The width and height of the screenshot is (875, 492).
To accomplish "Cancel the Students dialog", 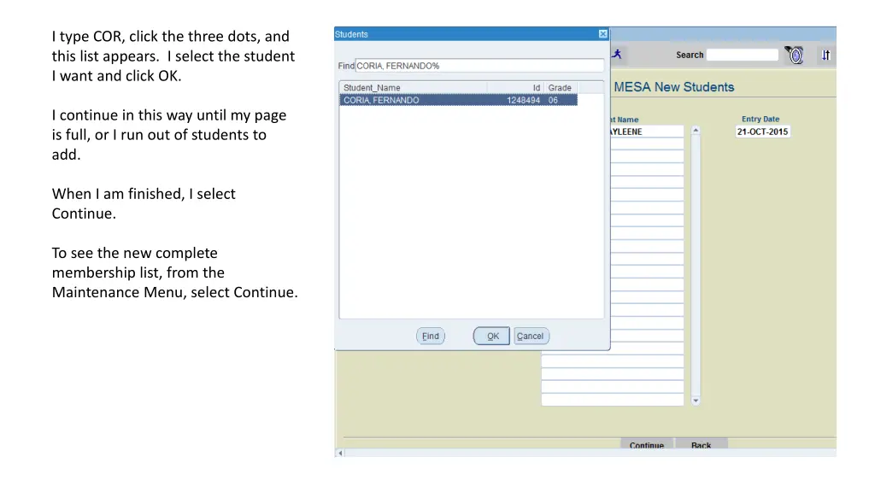I will [x=530, y=336].
